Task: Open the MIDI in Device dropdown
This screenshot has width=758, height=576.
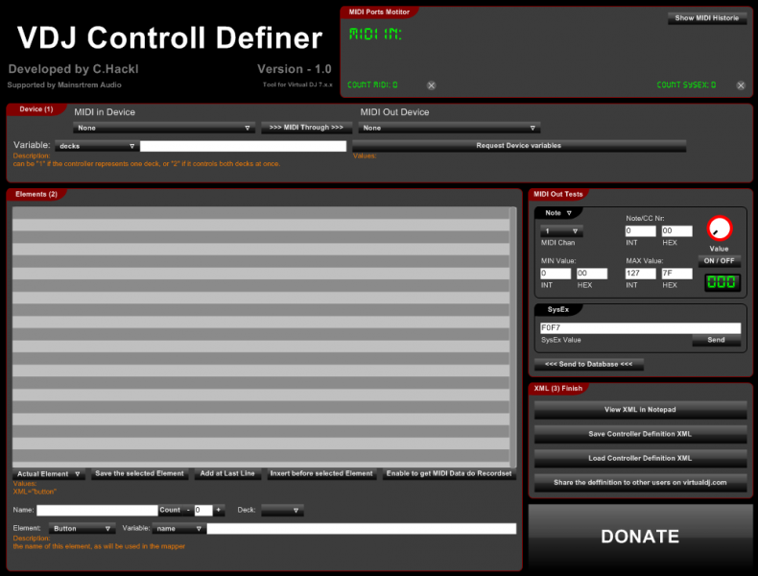Action: [x=164, y=128]
